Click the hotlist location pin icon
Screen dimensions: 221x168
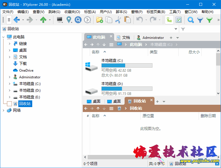pyautogui.click(x=69, y=20)
